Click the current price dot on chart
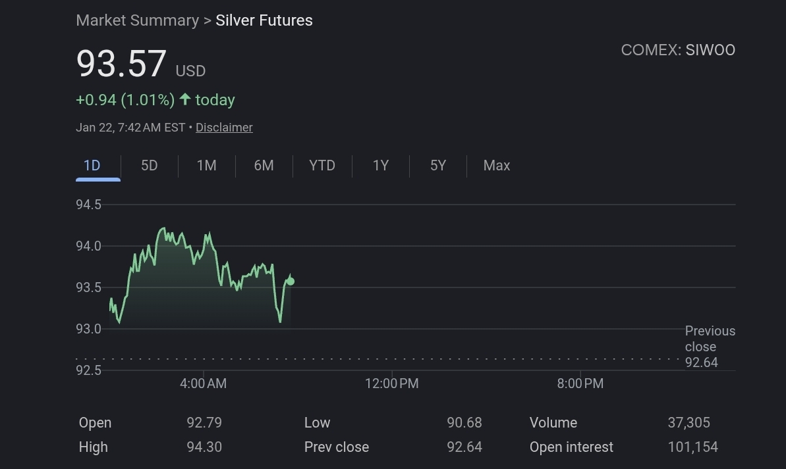 click(291, 282)
